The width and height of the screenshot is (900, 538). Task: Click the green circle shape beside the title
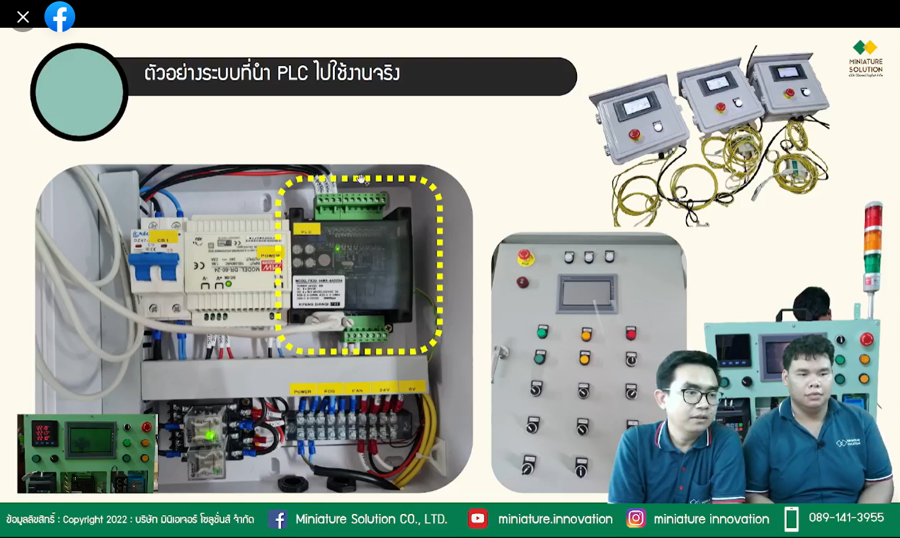tap(79, 91)
